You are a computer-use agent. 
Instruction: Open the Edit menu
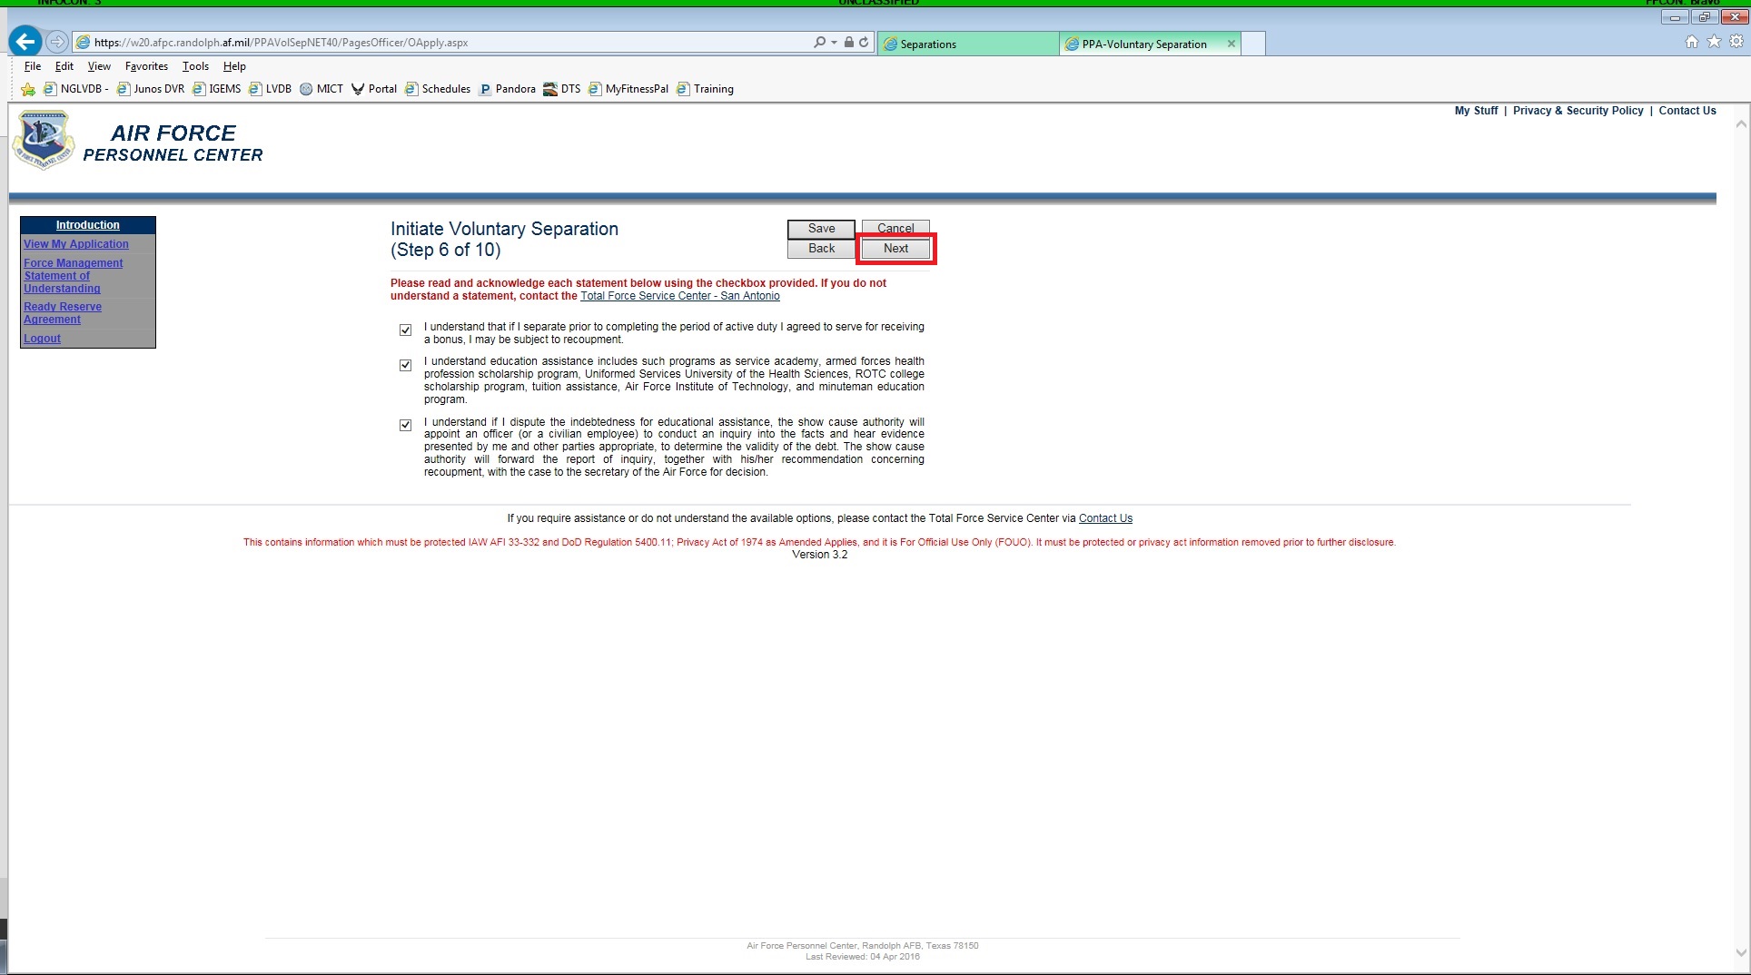coord(64,66)
